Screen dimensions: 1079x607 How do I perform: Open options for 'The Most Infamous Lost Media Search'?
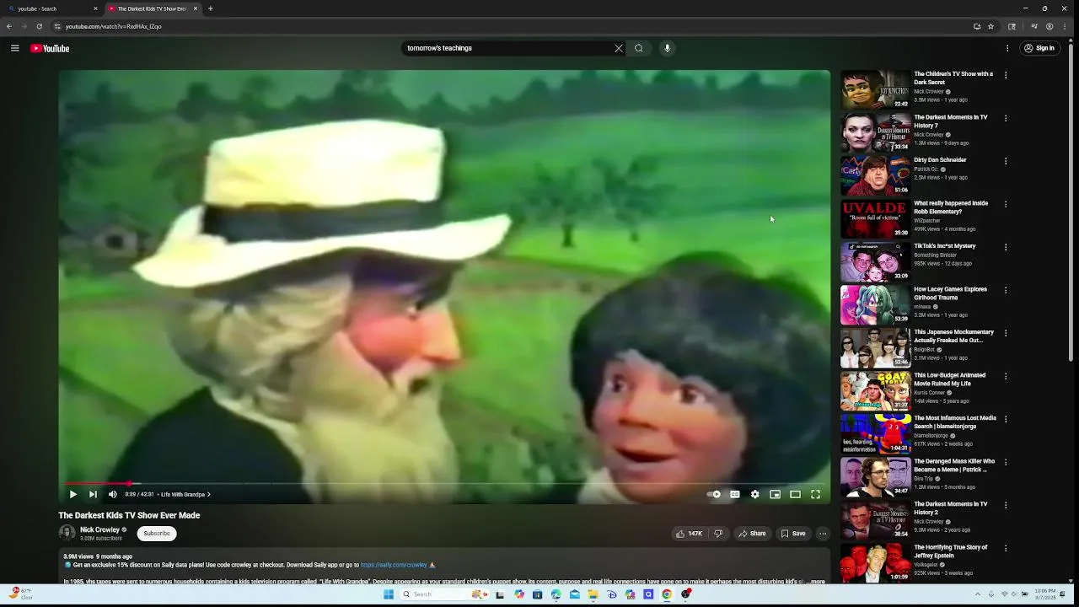click(1005, 419)
